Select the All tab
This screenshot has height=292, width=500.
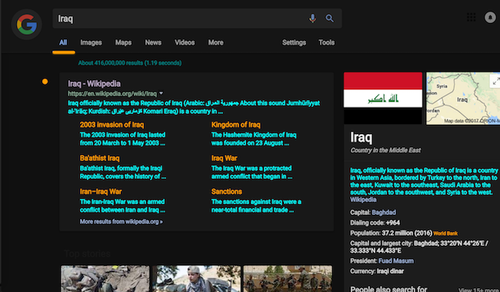point(63,42)
